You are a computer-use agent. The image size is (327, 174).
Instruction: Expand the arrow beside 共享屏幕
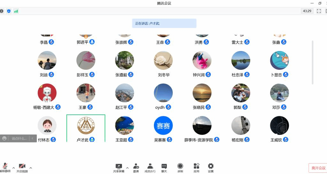click(x=127, y=168)
